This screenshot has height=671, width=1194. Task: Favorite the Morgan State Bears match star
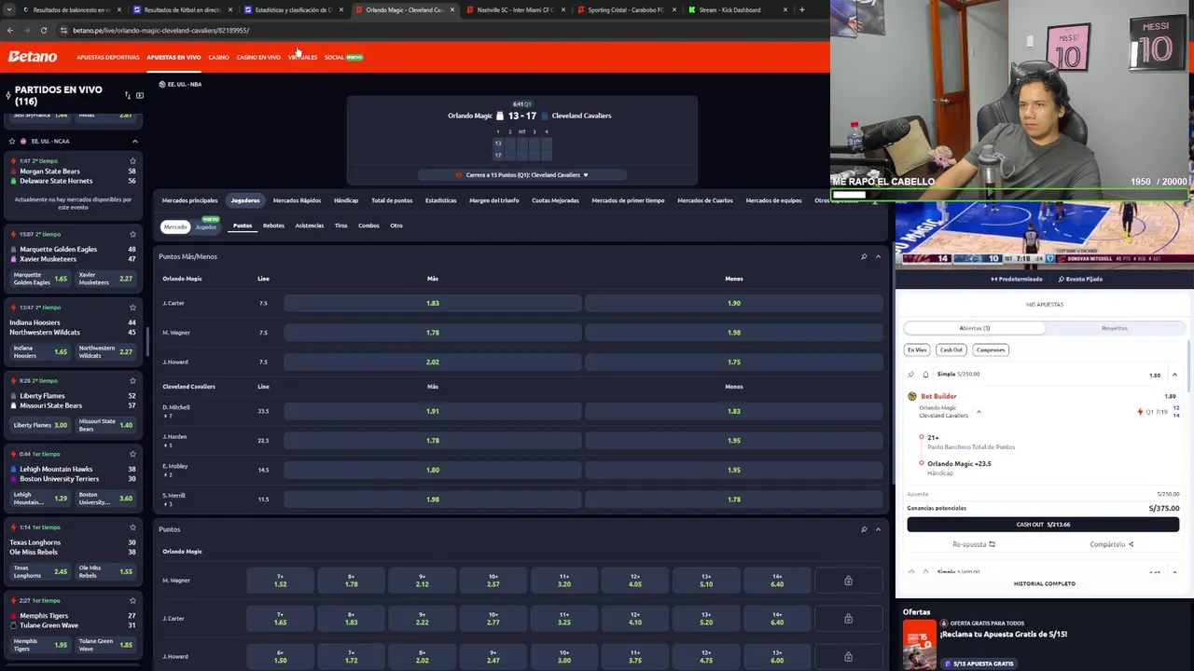[132, 161]
